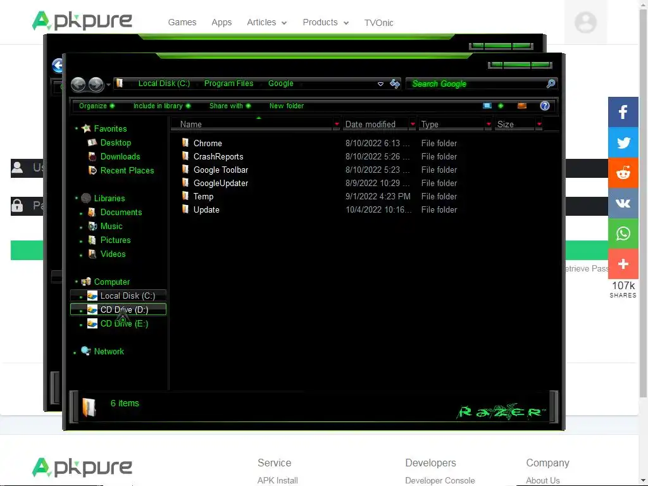Open the Size column filter dropdown
This screenshot has height=486, width=648.
pyautogui.click(x=539, y=124)
